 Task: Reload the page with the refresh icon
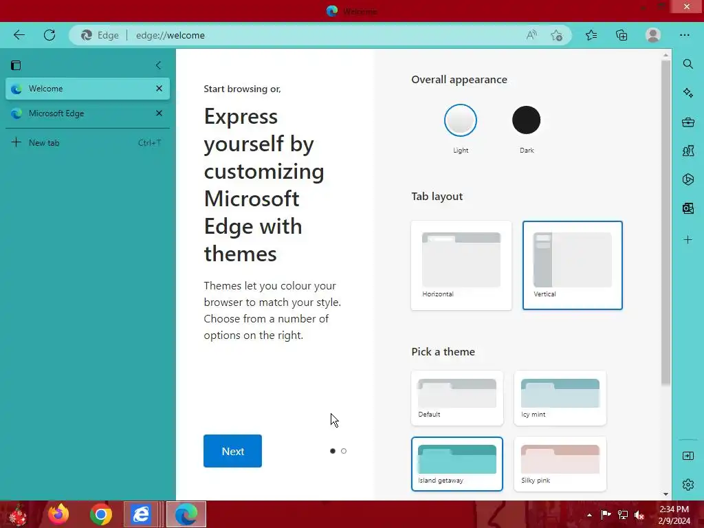[x=49, y=35]
